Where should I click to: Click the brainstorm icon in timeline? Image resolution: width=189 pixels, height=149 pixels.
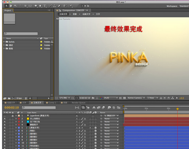(x=109, y=108)
